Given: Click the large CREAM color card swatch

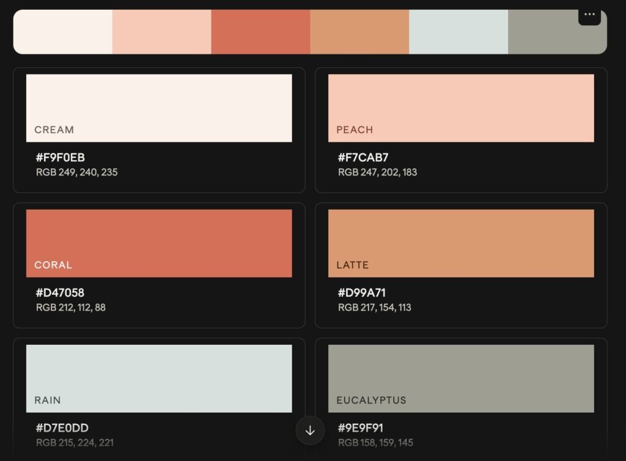Looking at the screenshot, I should [x=159, y=108].
